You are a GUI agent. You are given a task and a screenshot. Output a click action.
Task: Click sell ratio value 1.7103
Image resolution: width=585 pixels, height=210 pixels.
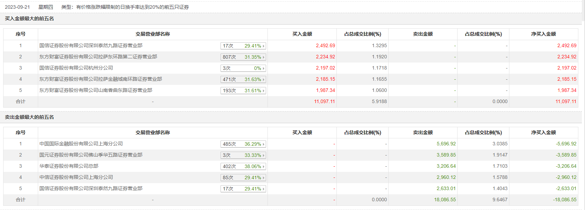click(500, 166)
